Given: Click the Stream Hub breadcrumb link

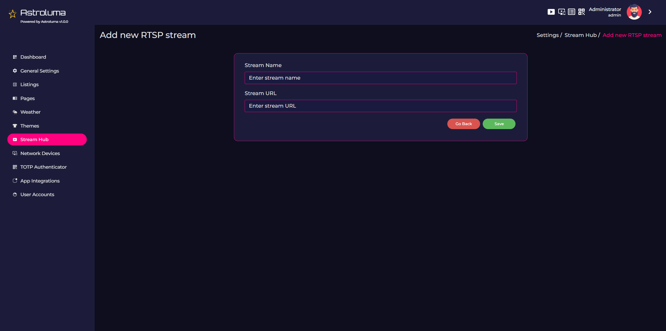Looking at the screenshot, I should 580,35.
